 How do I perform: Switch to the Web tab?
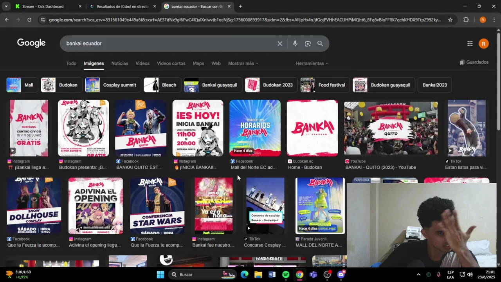(x=216, y=63)
